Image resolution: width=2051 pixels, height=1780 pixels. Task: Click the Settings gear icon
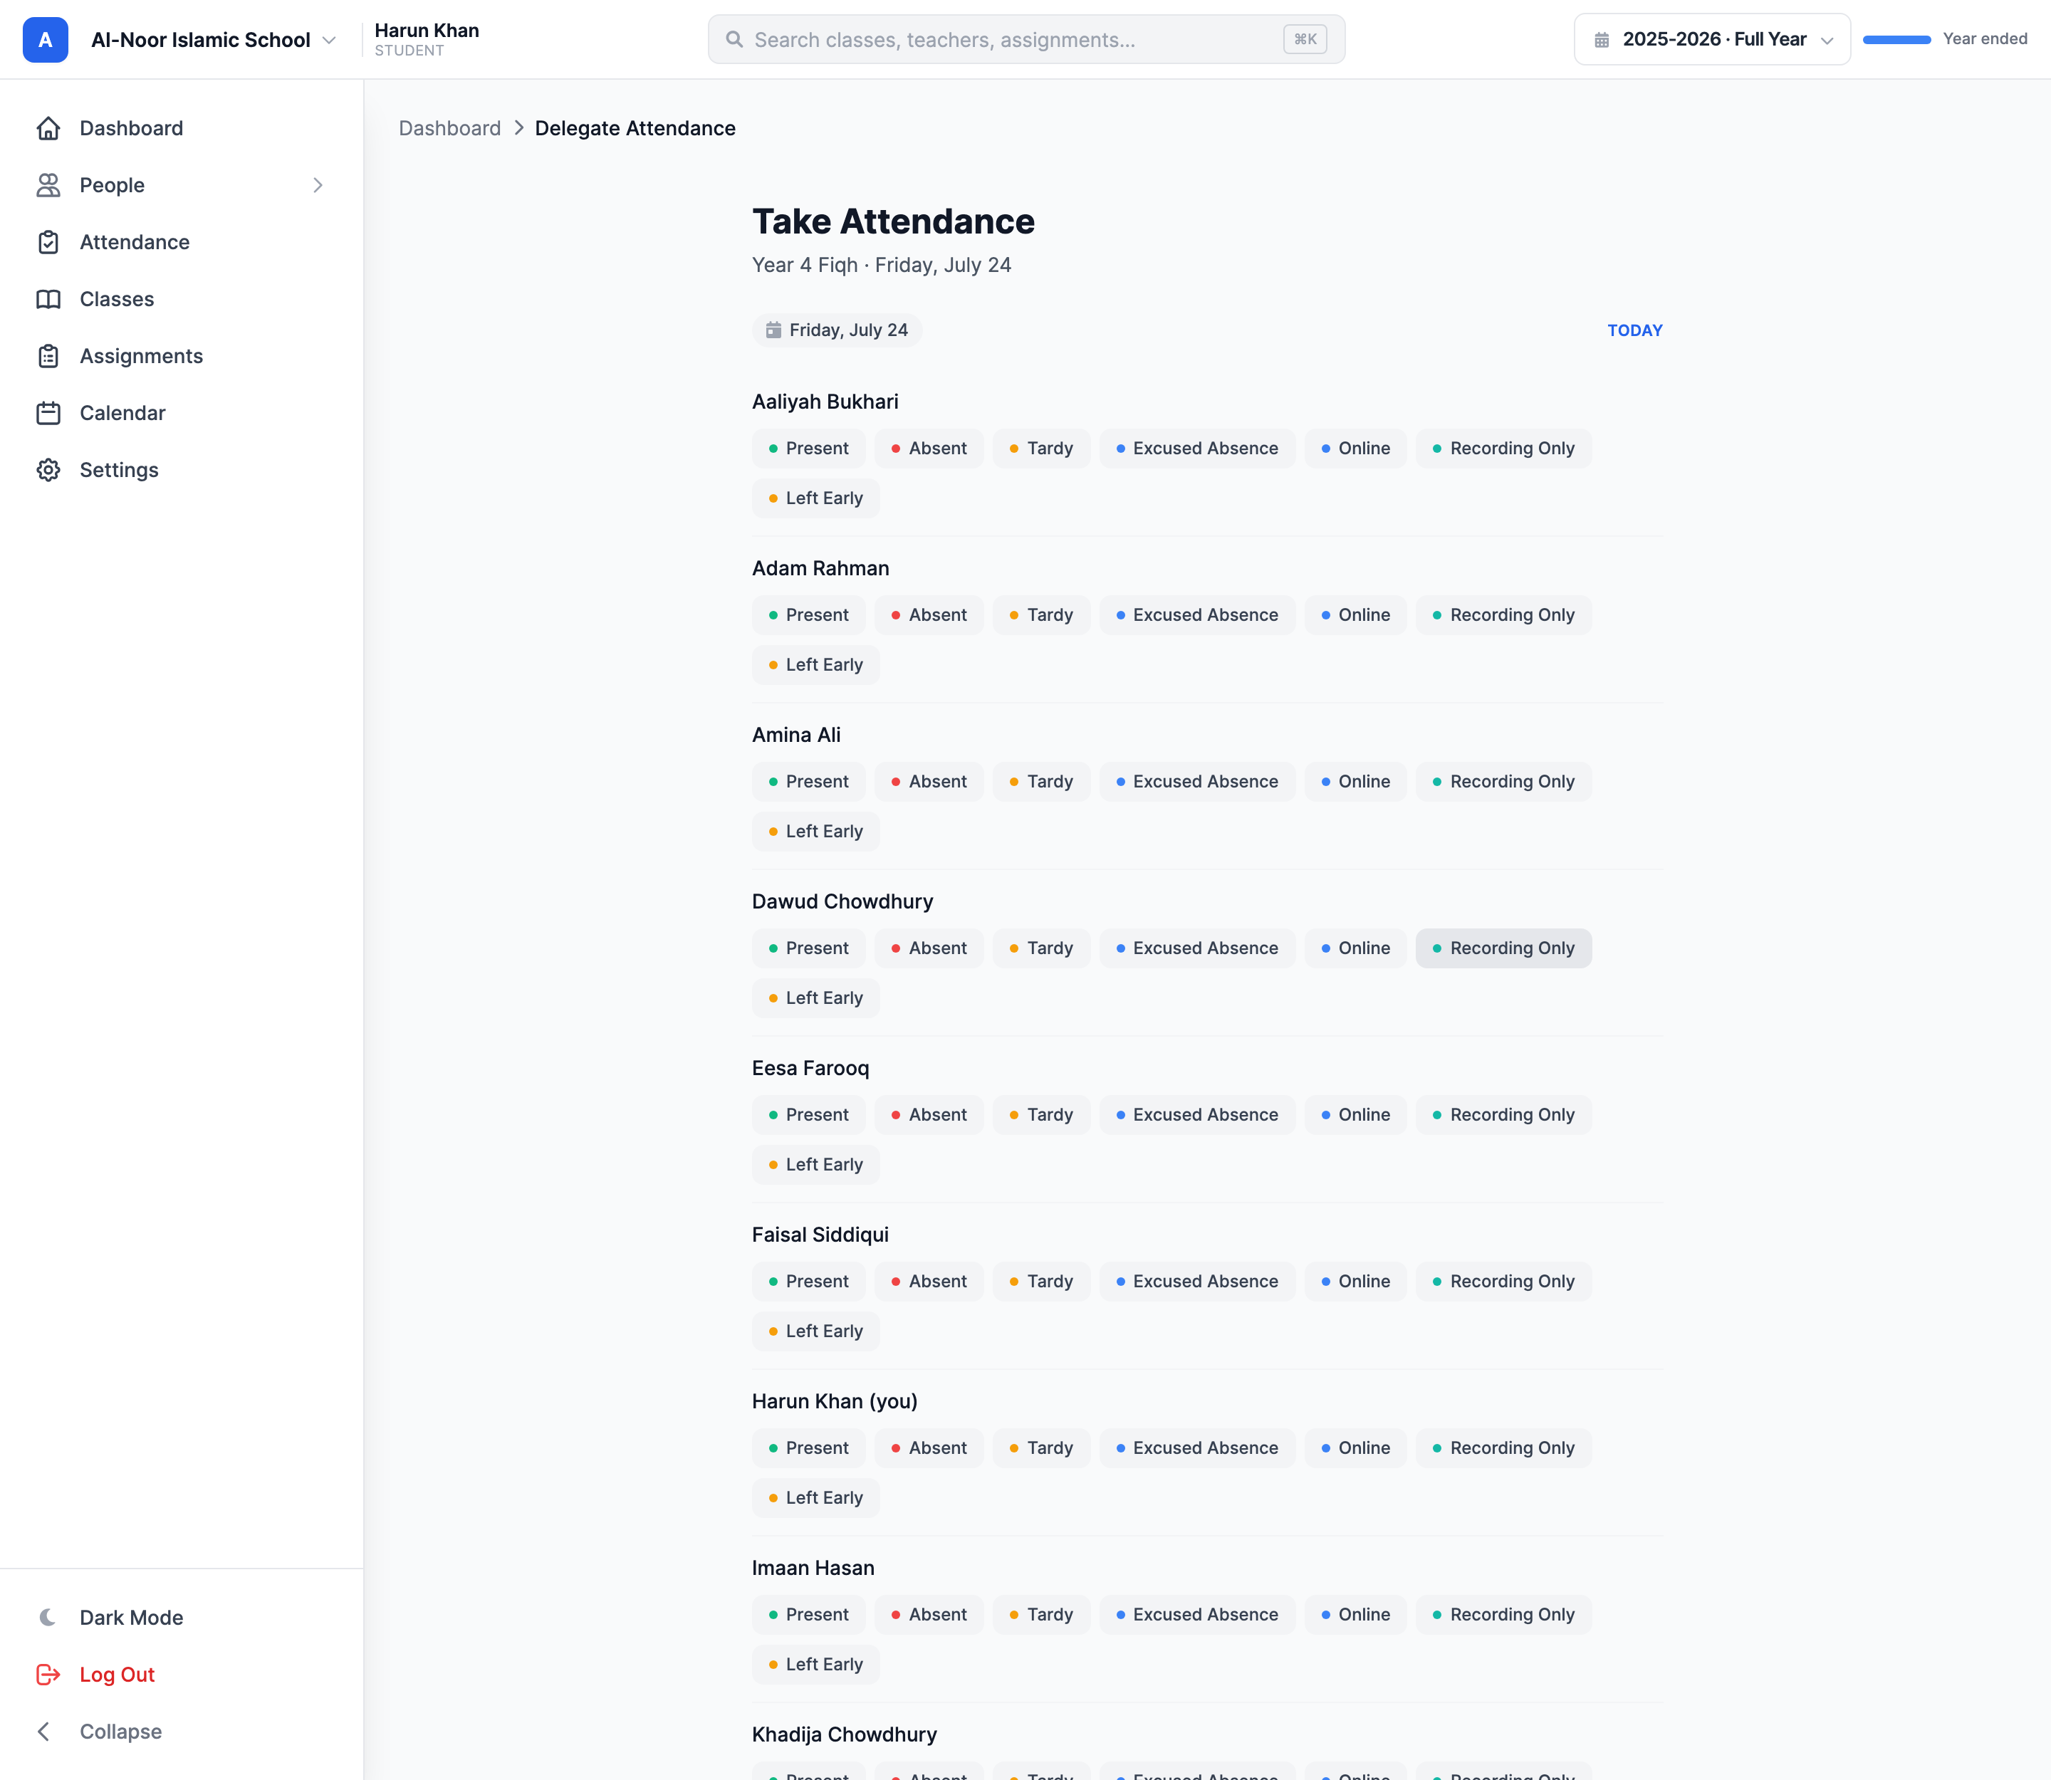click(48, 470)
